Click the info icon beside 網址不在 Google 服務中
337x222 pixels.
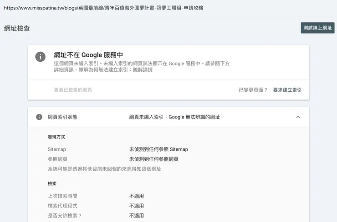[41, 57]
